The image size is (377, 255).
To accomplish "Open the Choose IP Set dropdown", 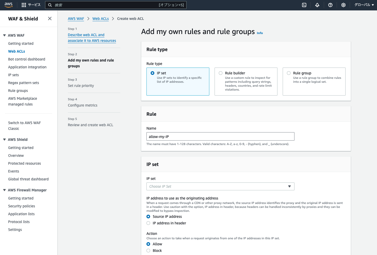I will click(220, 186).
